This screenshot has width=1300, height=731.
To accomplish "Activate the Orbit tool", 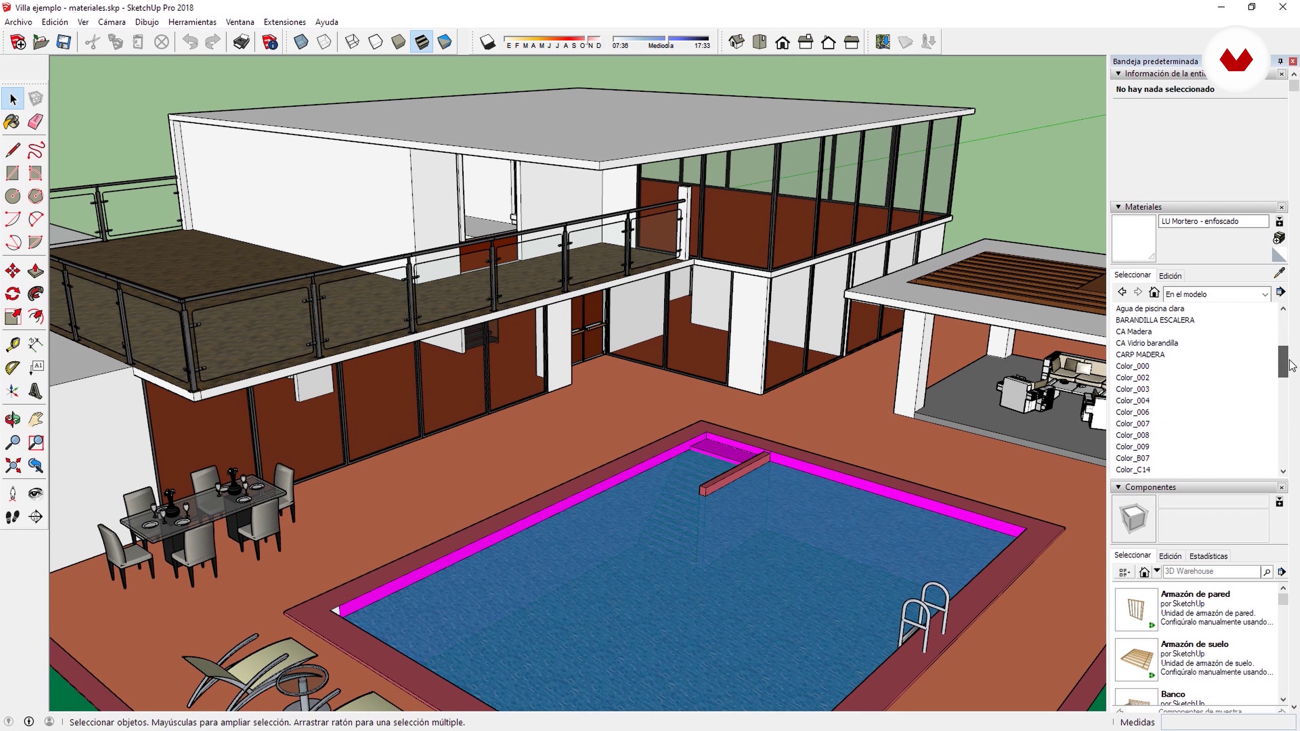I will coord(12,419).
